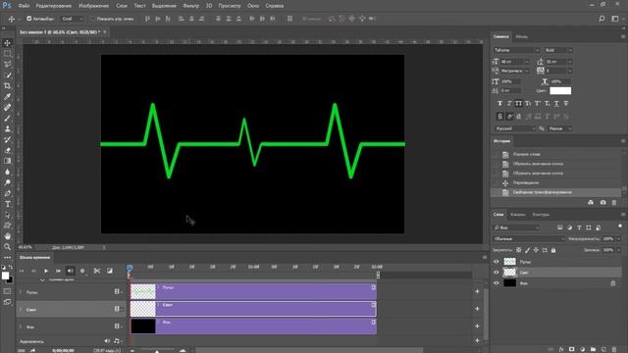Select the Eraser tool
628x353 pixels.
7,150
